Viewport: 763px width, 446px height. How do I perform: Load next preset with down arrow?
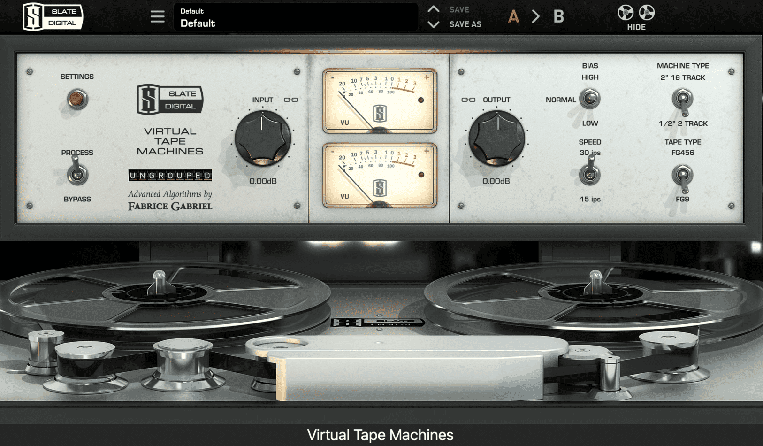(x=434, y=24)
